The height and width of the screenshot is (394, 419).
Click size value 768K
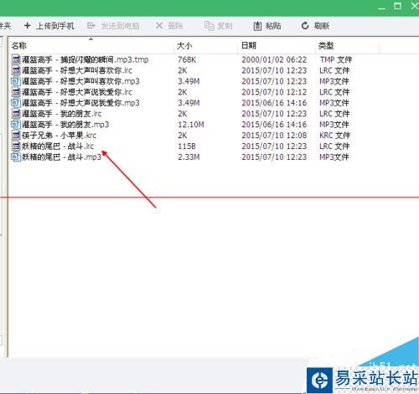(x=187, y=59)
